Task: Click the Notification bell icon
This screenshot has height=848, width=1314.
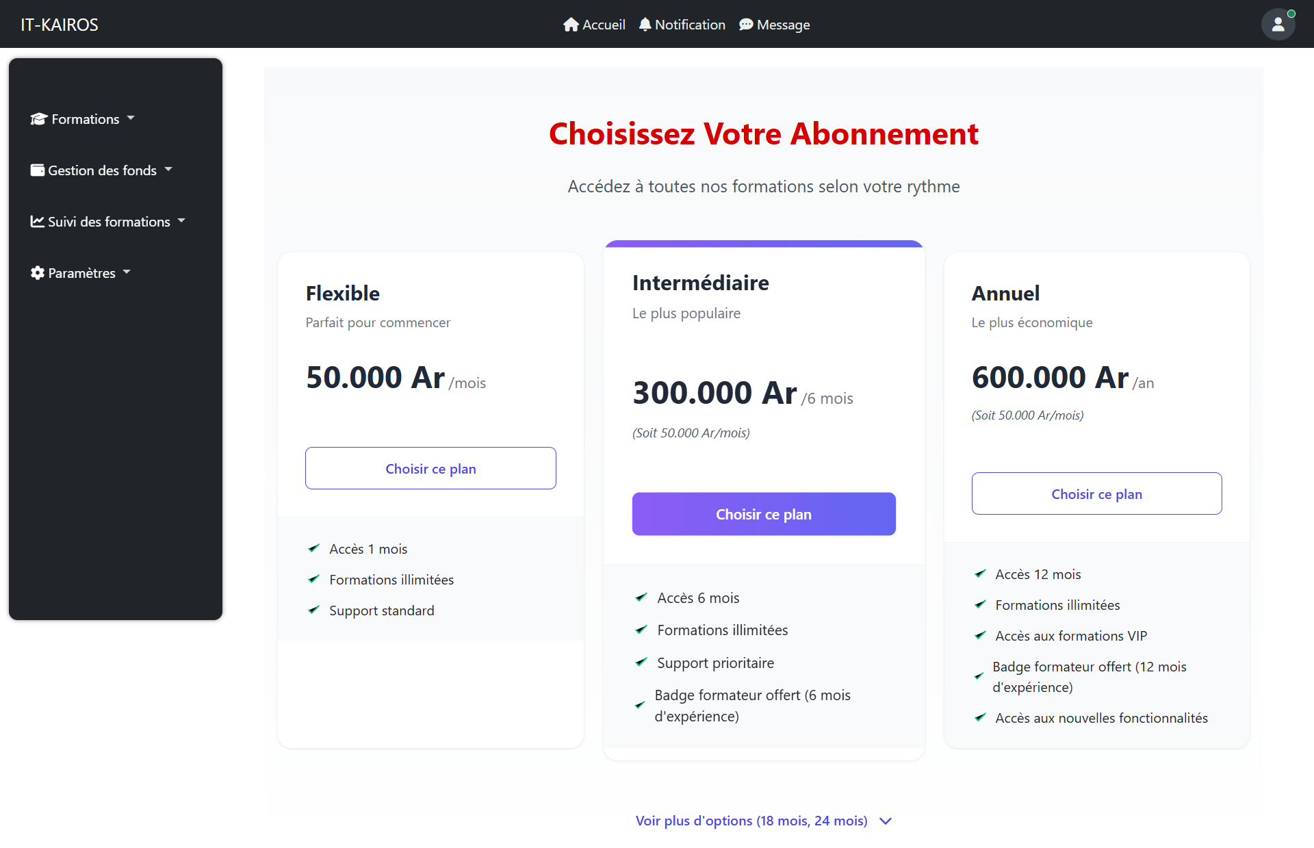Action: pyautogui.click(x=645, y=25)
